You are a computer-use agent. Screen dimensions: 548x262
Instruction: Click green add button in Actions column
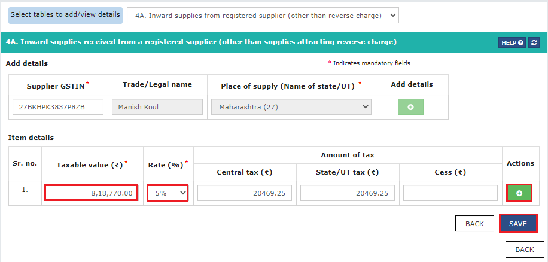coord(519,193)
